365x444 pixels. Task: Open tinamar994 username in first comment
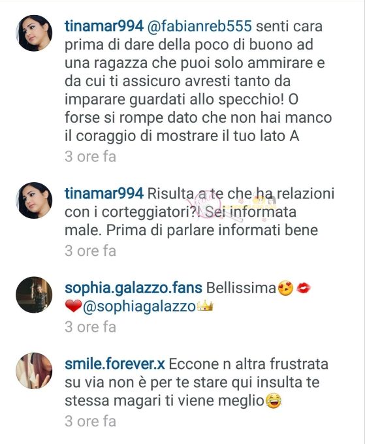coord(104,26)
